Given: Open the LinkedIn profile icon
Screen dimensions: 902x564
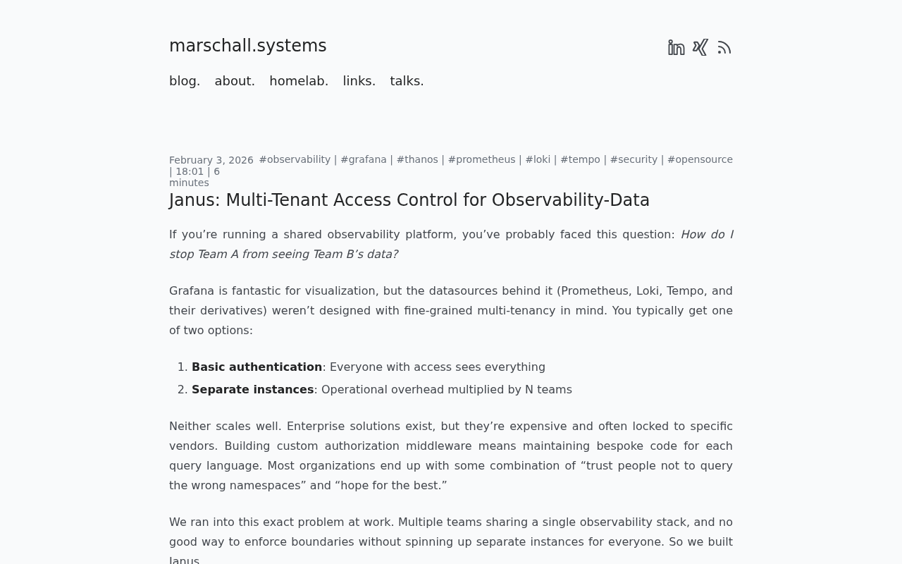Looking at the screenshot, I should [675, 47].
